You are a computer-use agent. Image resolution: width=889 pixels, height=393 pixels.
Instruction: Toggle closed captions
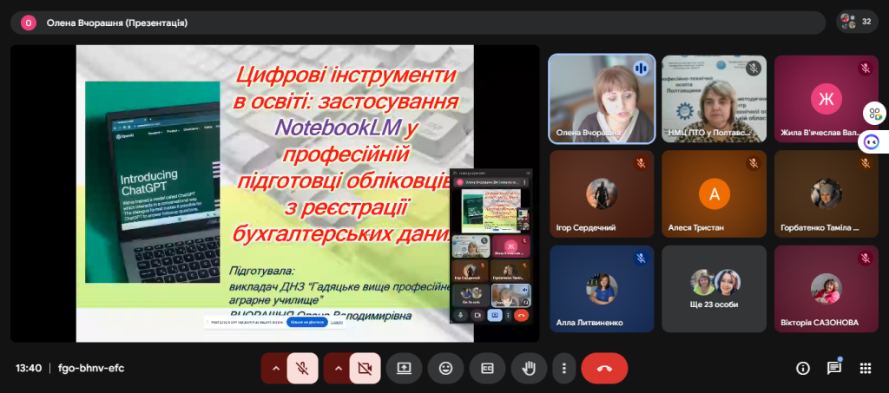pos(487,368)
